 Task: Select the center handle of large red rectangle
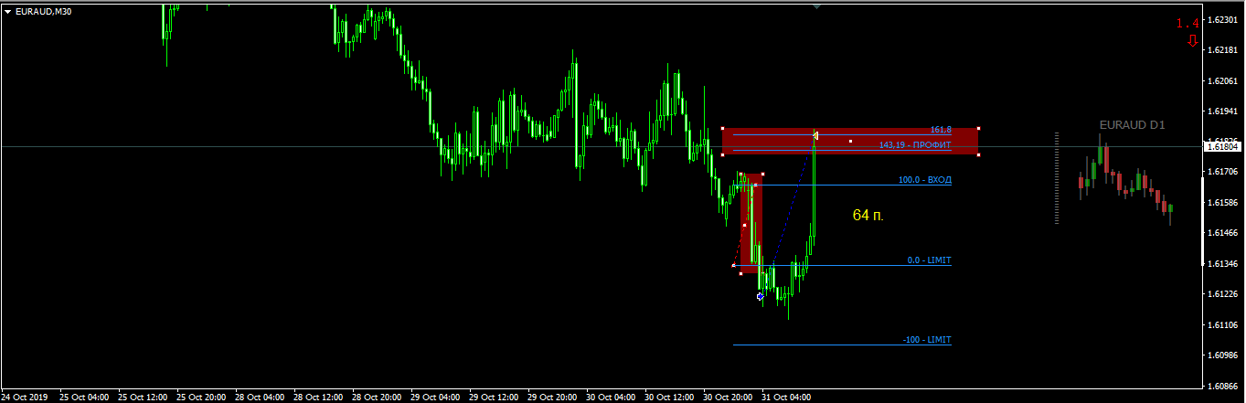point(850,141)
